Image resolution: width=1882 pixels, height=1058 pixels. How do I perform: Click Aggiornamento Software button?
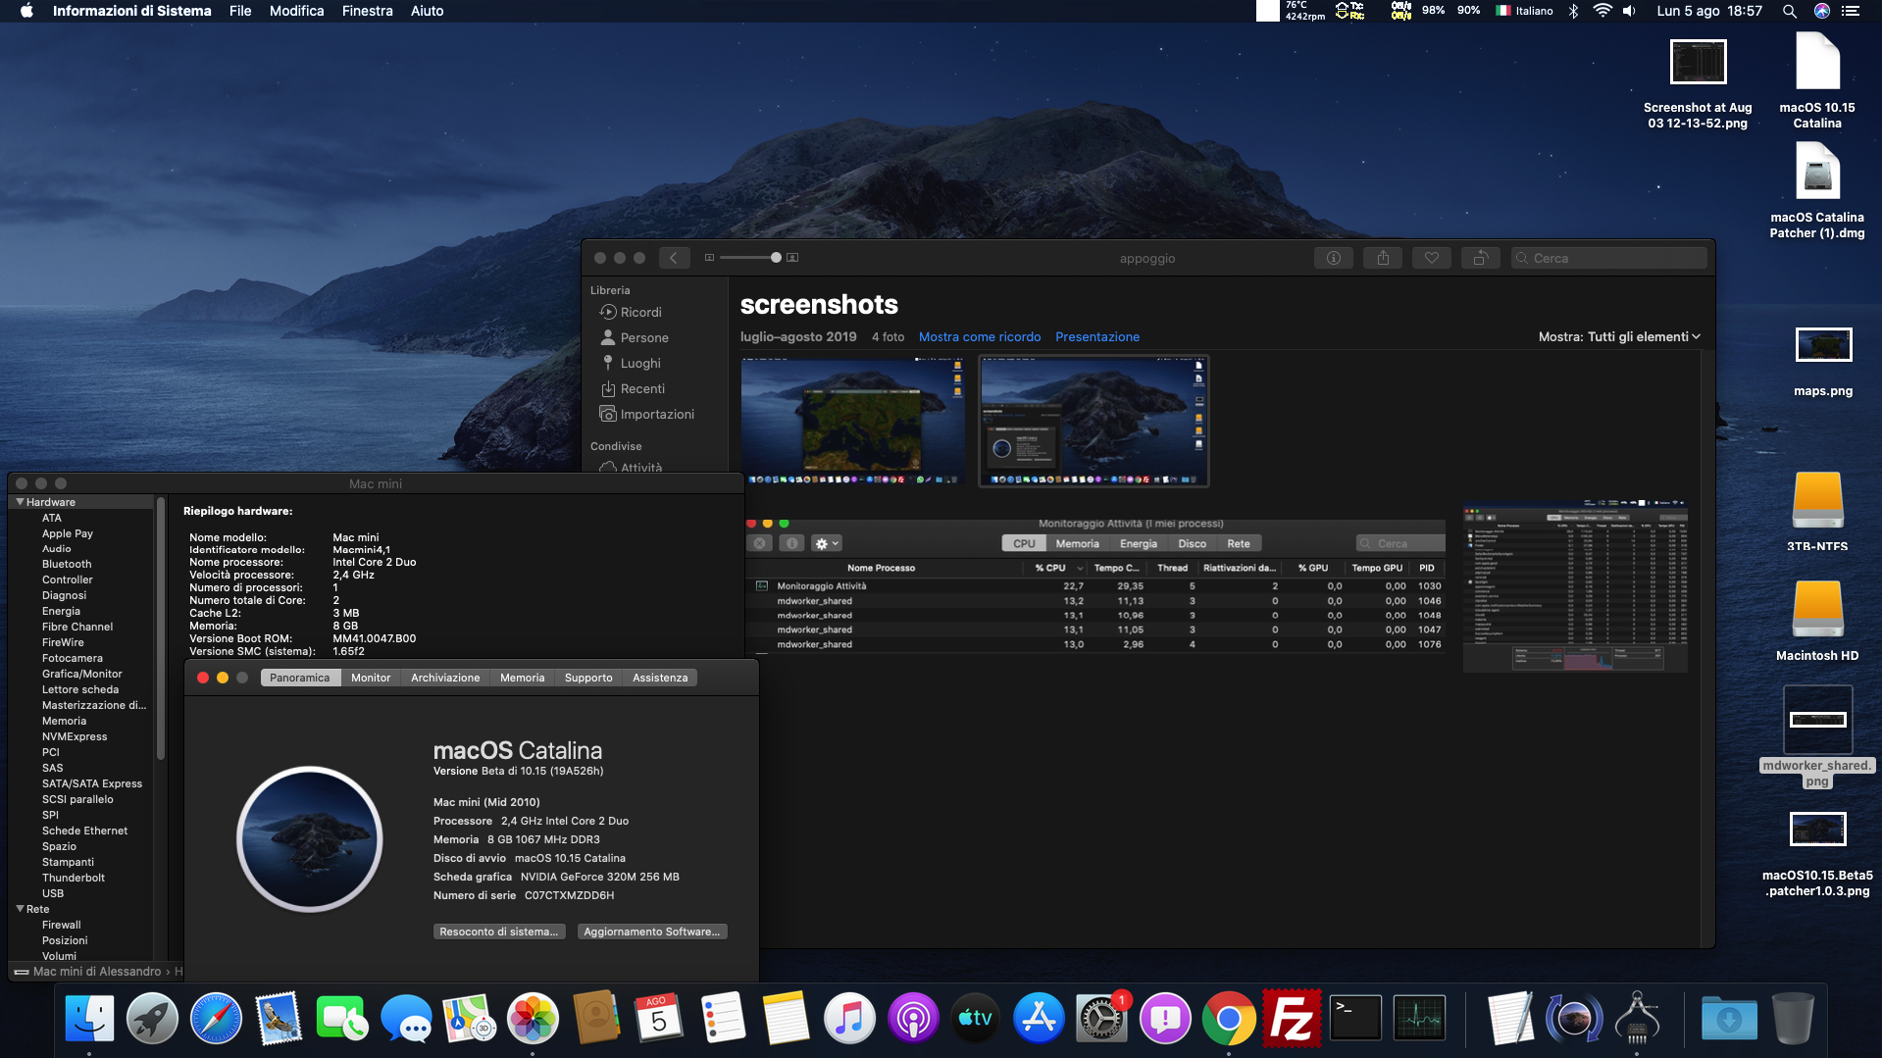pos(652,932)
